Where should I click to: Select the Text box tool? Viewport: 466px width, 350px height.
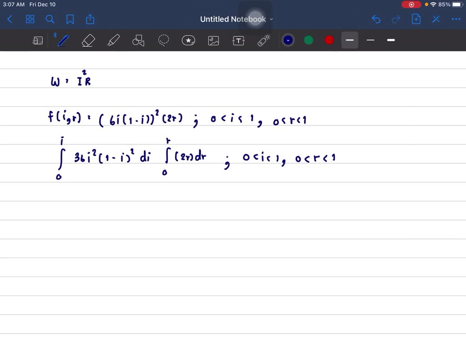tap(238, 41)
